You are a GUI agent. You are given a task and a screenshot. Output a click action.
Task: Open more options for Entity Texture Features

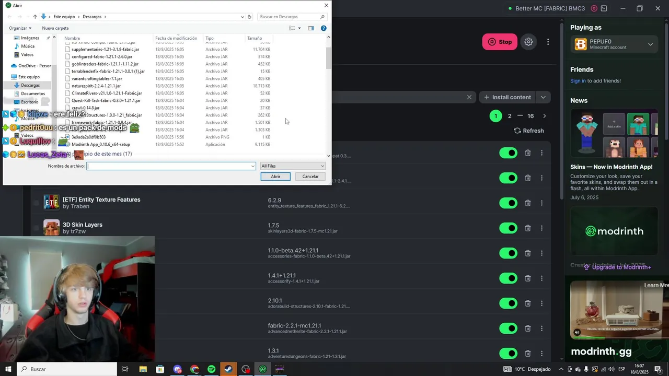click(542, 203)
